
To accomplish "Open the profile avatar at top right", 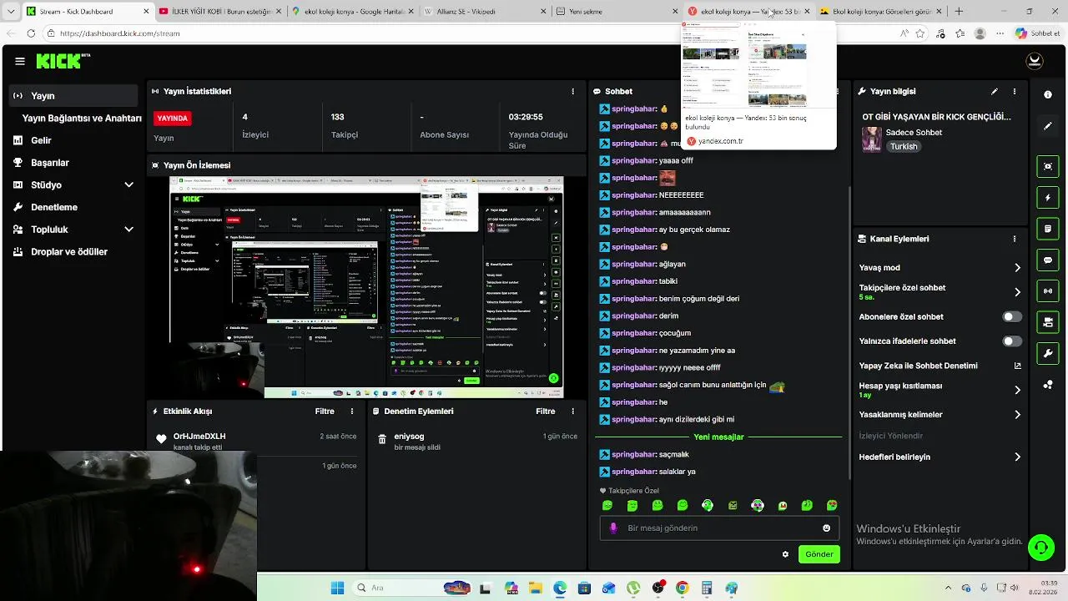I will click(1035, 61).
